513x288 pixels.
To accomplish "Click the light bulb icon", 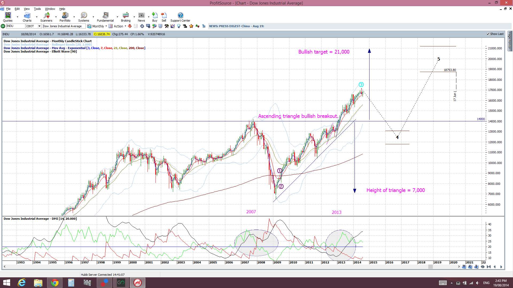I will [x=179, y=26].
